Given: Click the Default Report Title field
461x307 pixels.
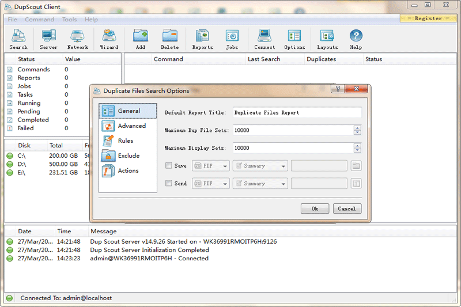Looking at the screenshot, I should click(297, 113).
